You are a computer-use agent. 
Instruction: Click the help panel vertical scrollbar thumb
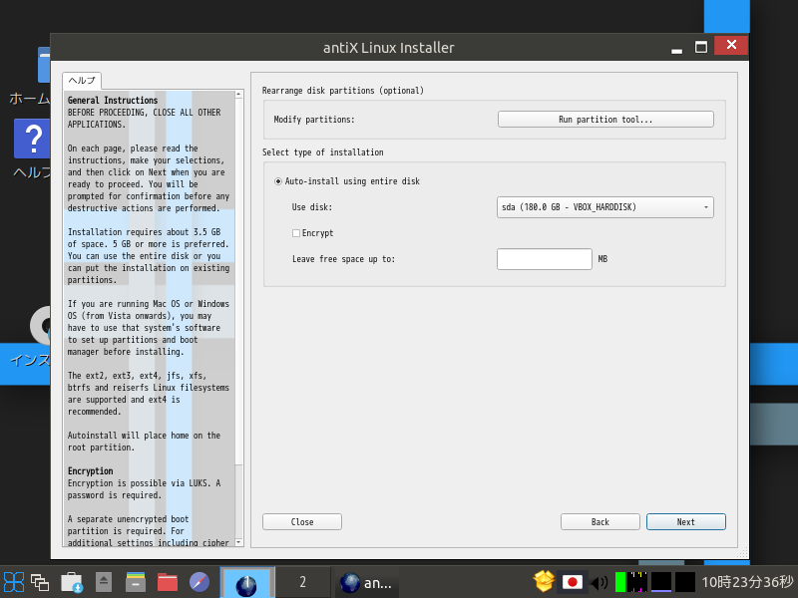click(238, 281)
